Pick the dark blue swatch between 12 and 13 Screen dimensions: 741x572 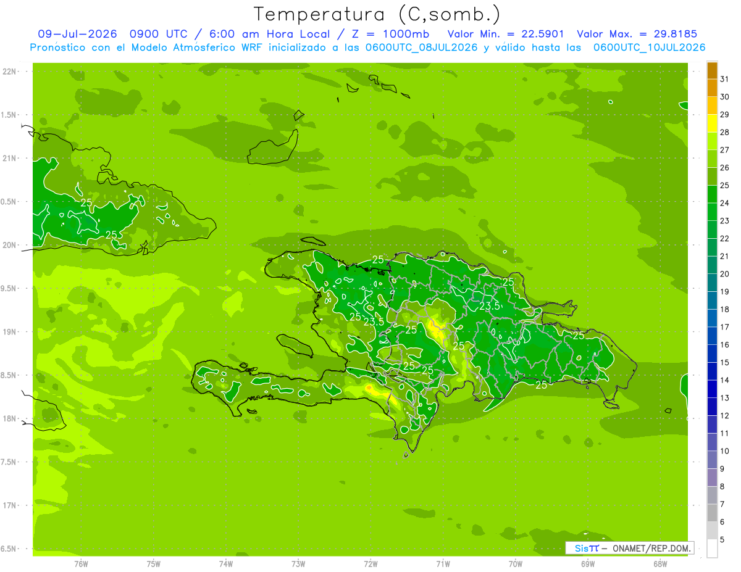click(712, 407)
